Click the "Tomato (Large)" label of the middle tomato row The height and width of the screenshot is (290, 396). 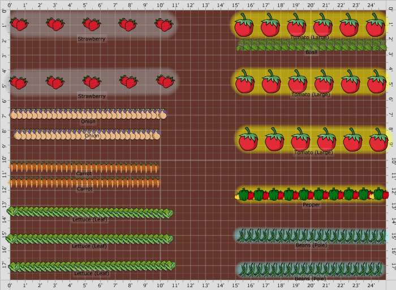pos(311,94)
